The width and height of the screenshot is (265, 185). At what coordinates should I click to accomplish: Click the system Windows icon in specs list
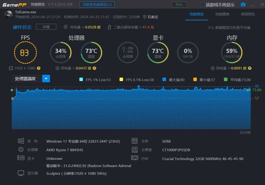click(21, 141)
